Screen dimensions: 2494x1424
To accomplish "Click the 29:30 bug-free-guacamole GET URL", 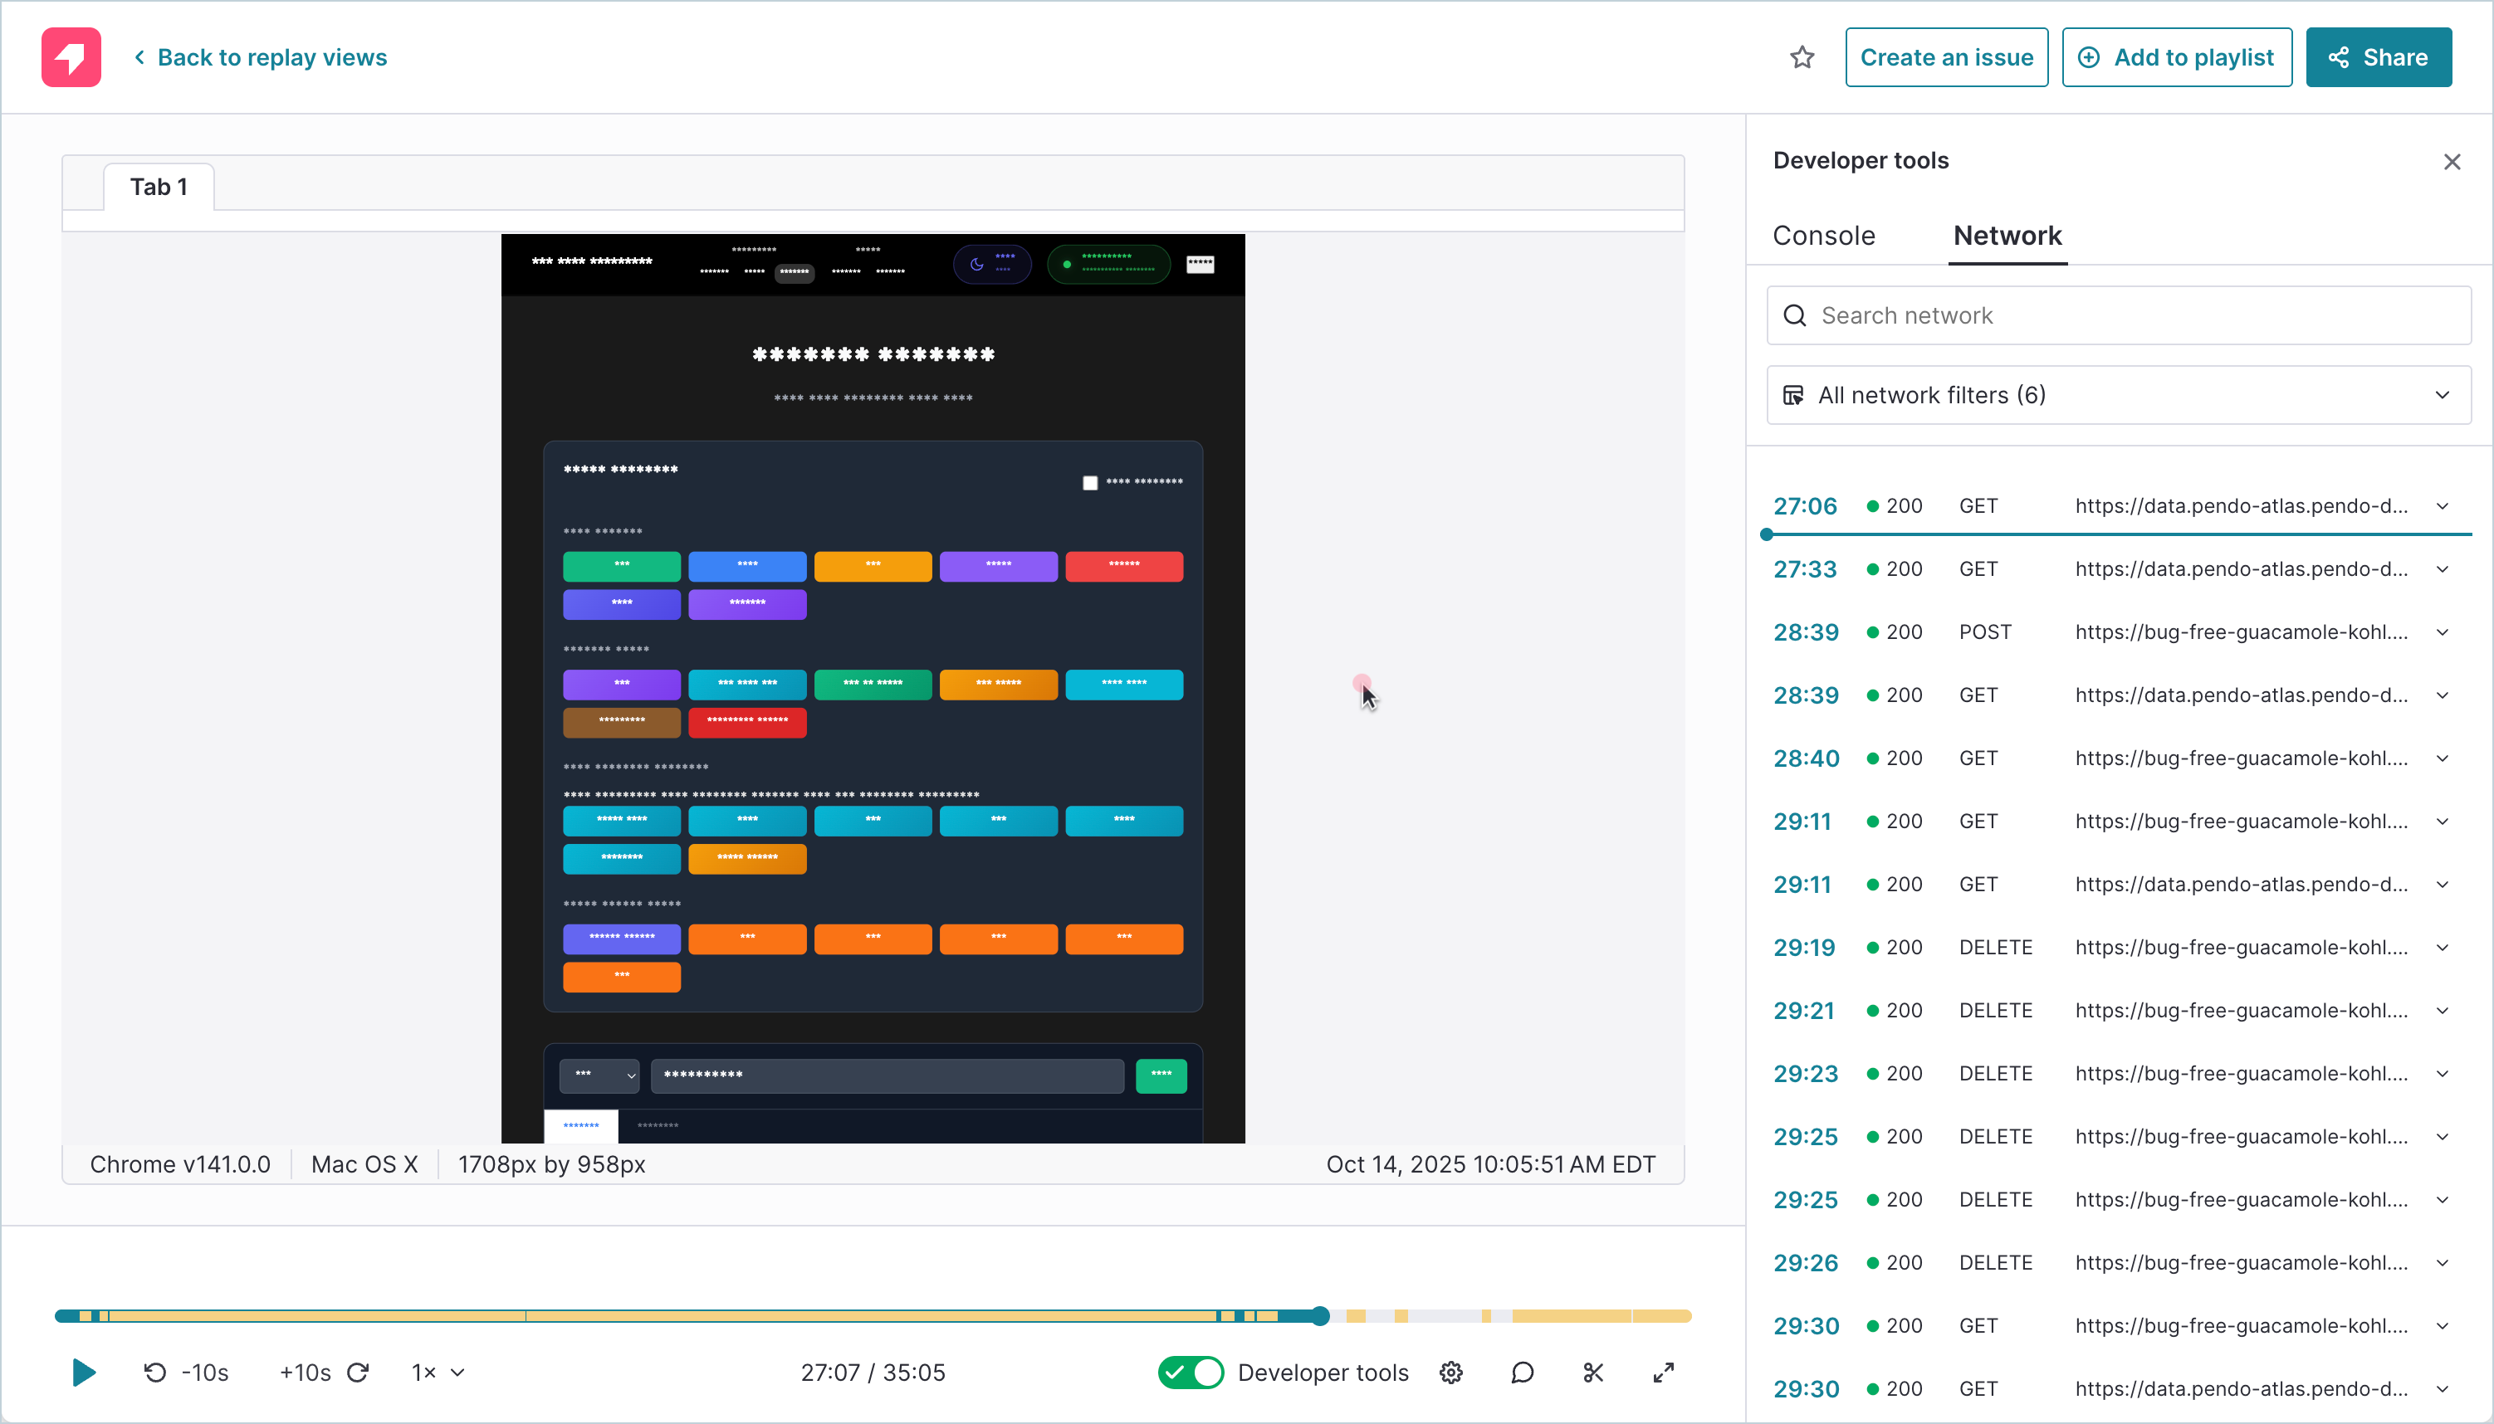I will pyautogui.click(x=2241, y=1326).
